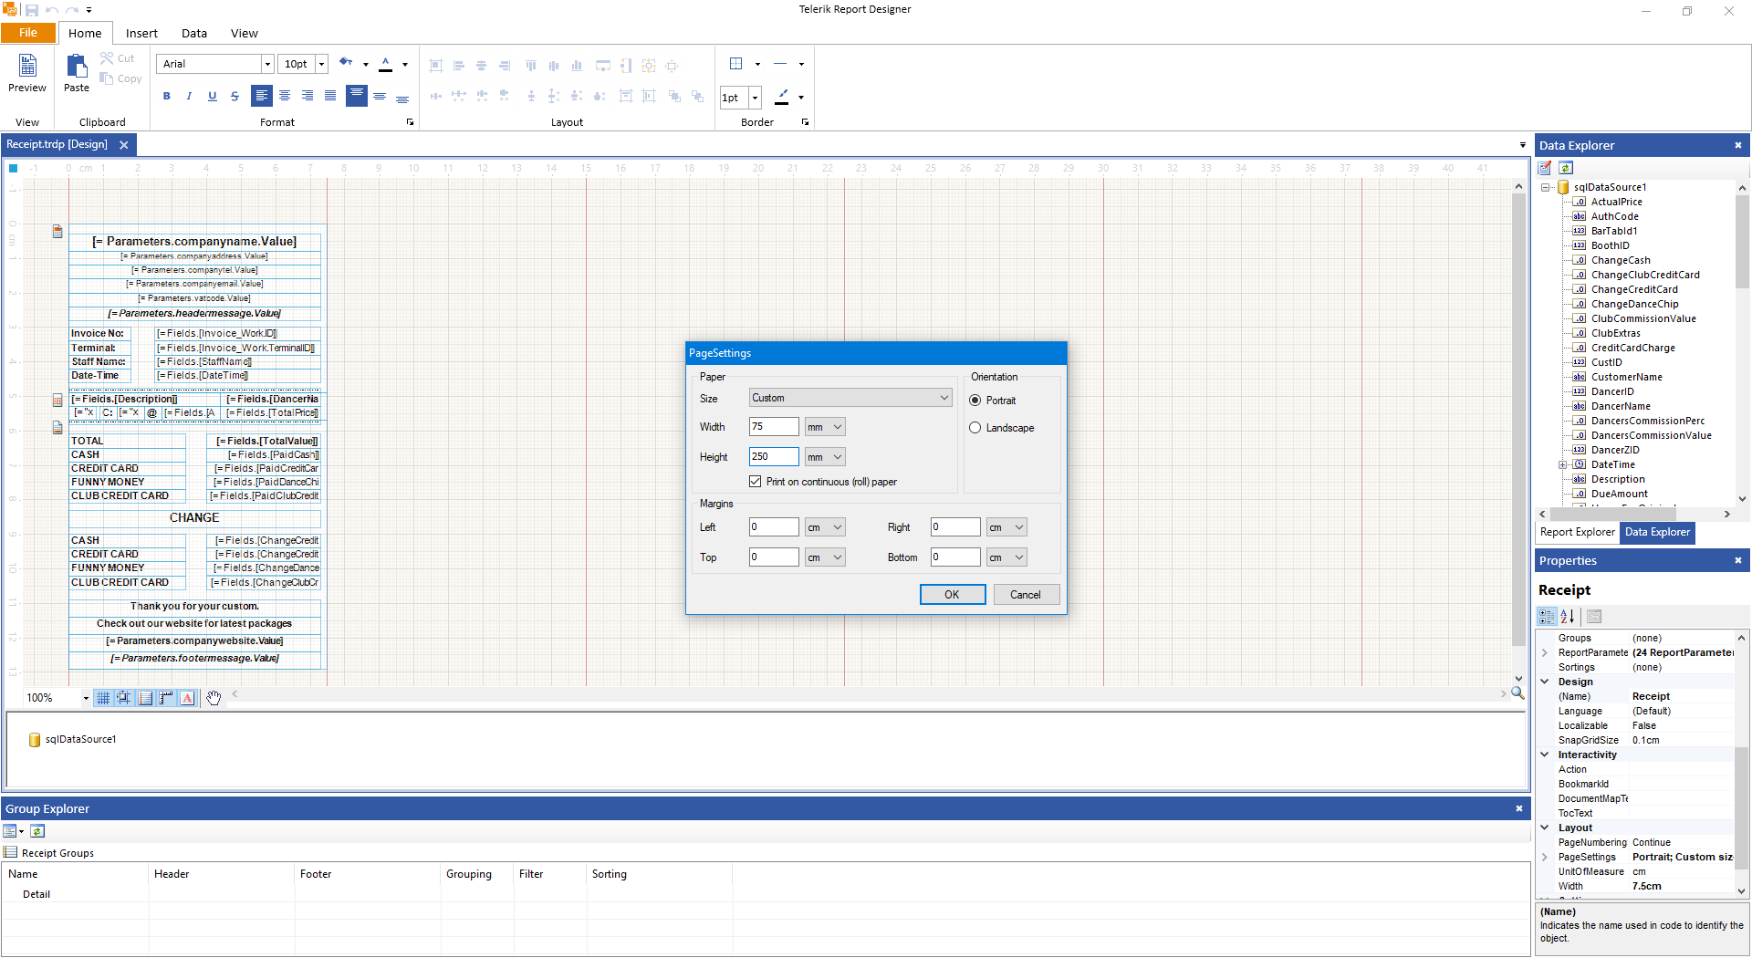Select Landscape orientation
Screen dimensions: 1752x958
pos(975,428)
